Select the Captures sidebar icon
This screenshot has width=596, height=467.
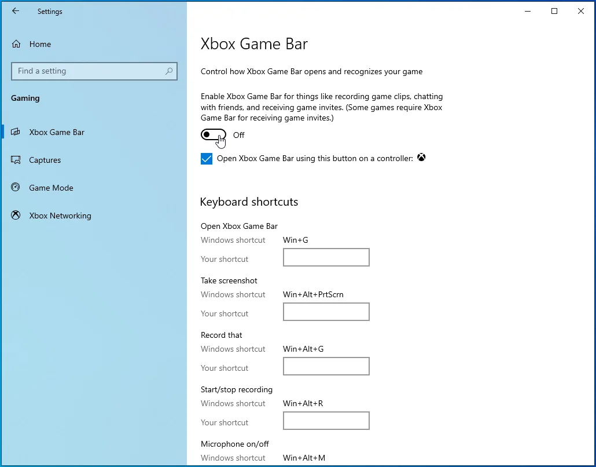tap(16, 160)
